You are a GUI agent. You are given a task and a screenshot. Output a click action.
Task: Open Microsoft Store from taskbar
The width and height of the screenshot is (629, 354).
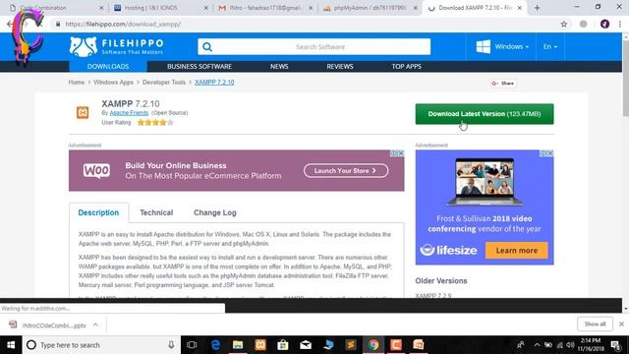click(283, 345)
